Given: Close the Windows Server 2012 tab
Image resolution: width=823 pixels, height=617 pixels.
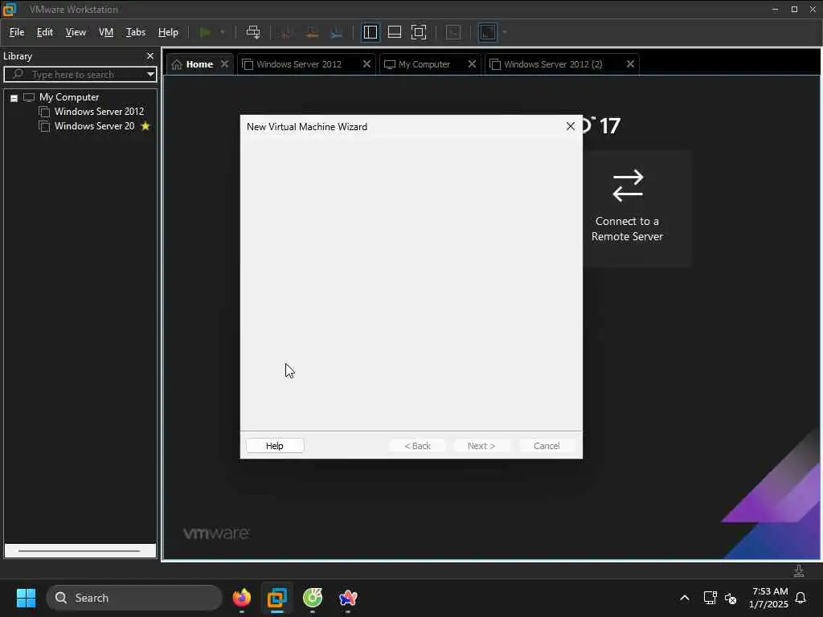Looking at the screenshot, I should (366, 64).
